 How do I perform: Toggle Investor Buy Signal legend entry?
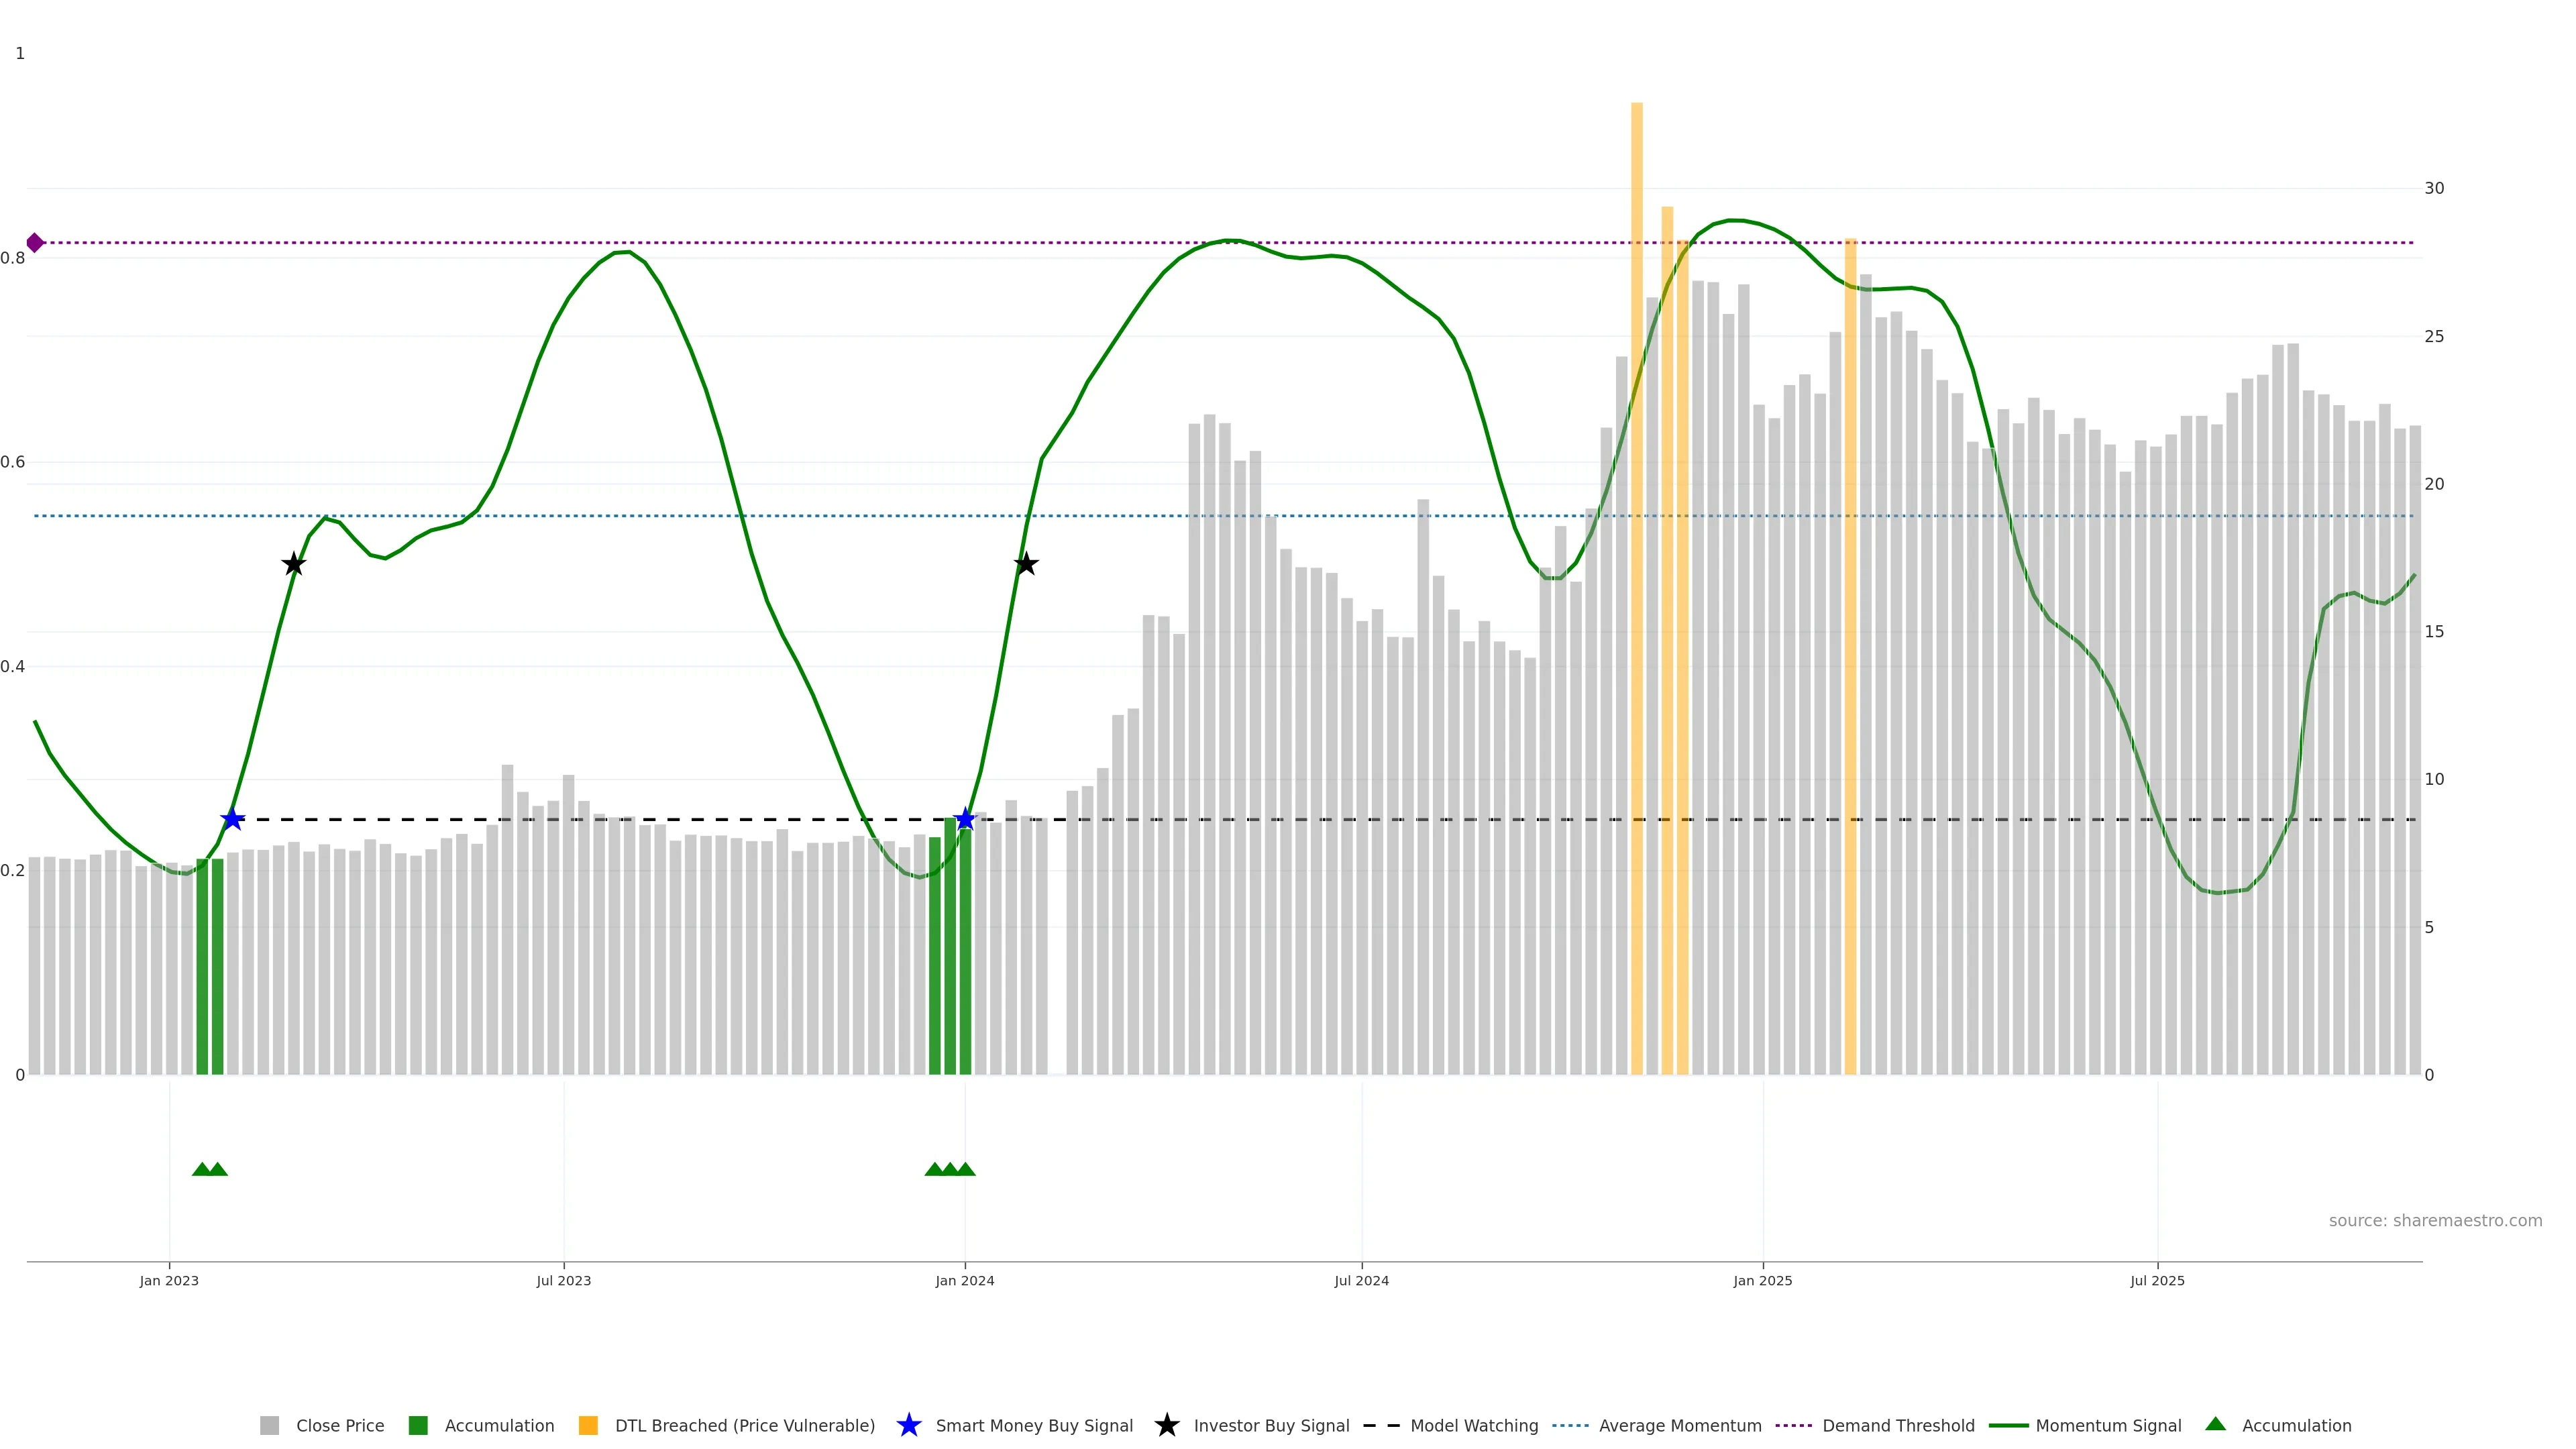click(x=1271, y=1426)
